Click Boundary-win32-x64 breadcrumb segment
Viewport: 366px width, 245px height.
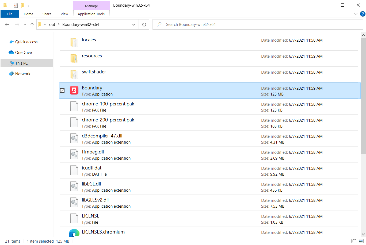(x=81, y=25)
